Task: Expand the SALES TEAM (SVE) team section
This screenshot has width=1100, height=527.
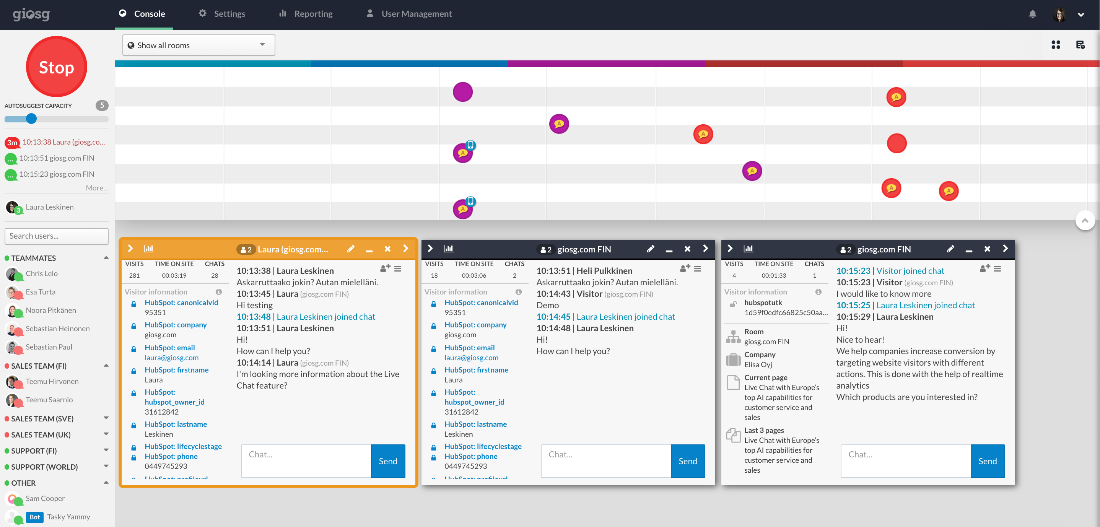Action: 106,418
